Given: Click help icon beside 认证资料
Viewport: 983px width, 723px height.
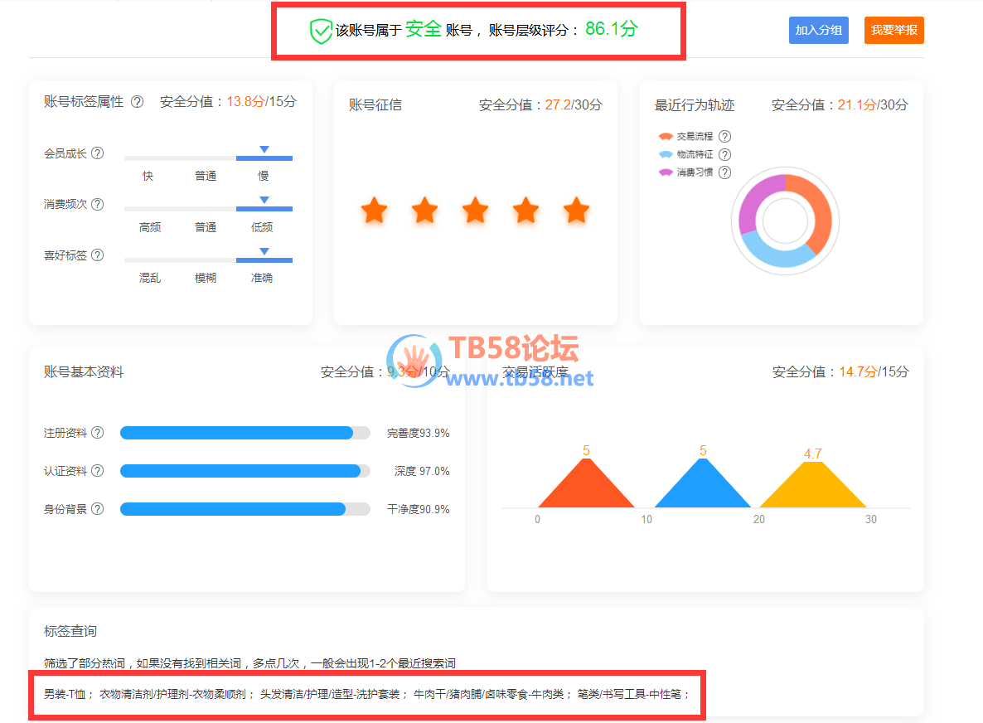Looking at the screenshot, I should tap(98, 471).
